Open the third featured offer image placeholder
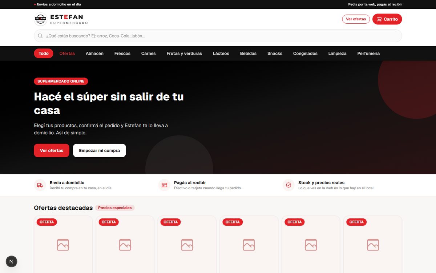The width and height of the screenshot is (436, 273). [187, 245]
